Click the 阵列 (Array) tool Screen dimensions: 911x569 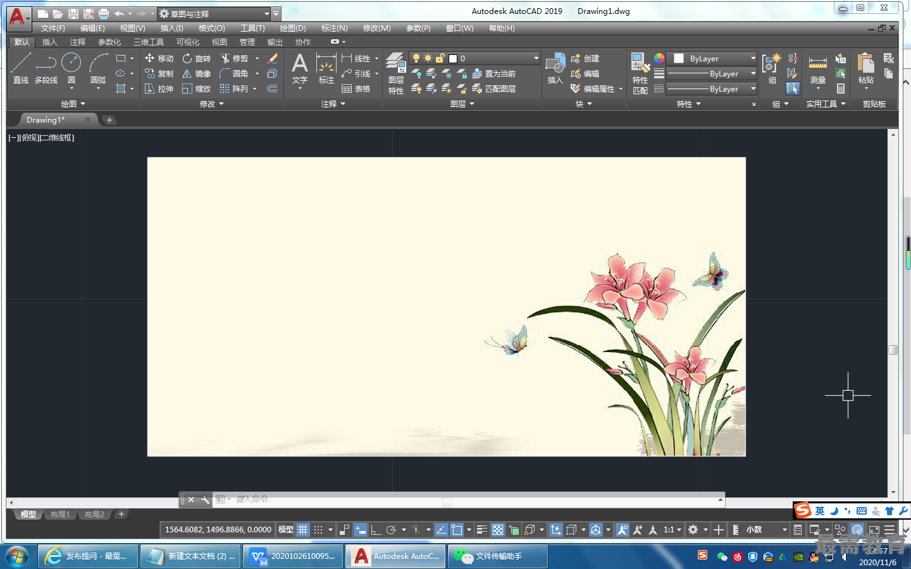233,89
